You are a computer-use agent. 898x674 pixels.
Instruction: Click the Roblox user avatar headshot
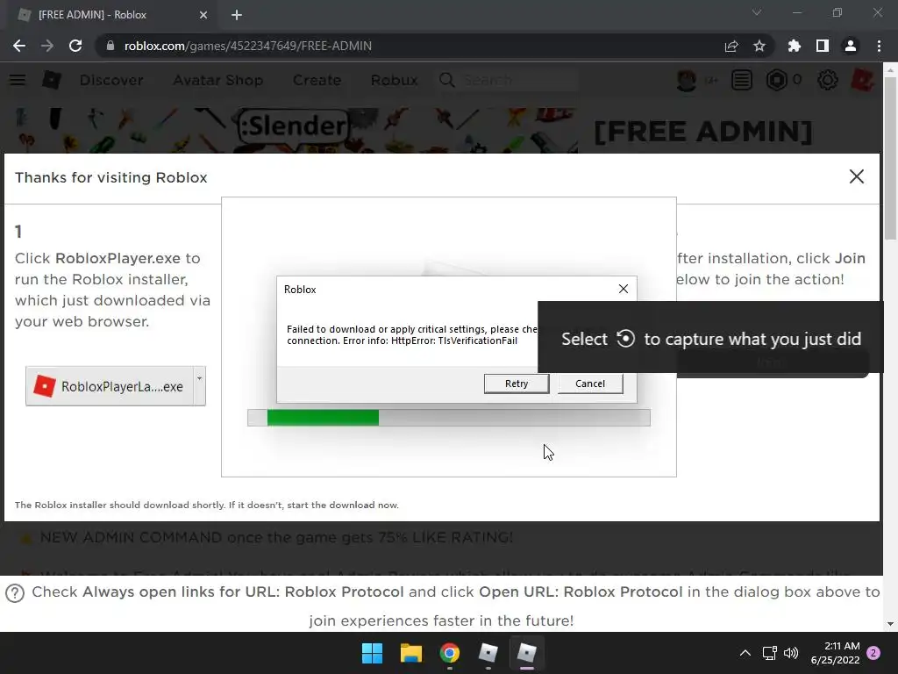[686, 80]
